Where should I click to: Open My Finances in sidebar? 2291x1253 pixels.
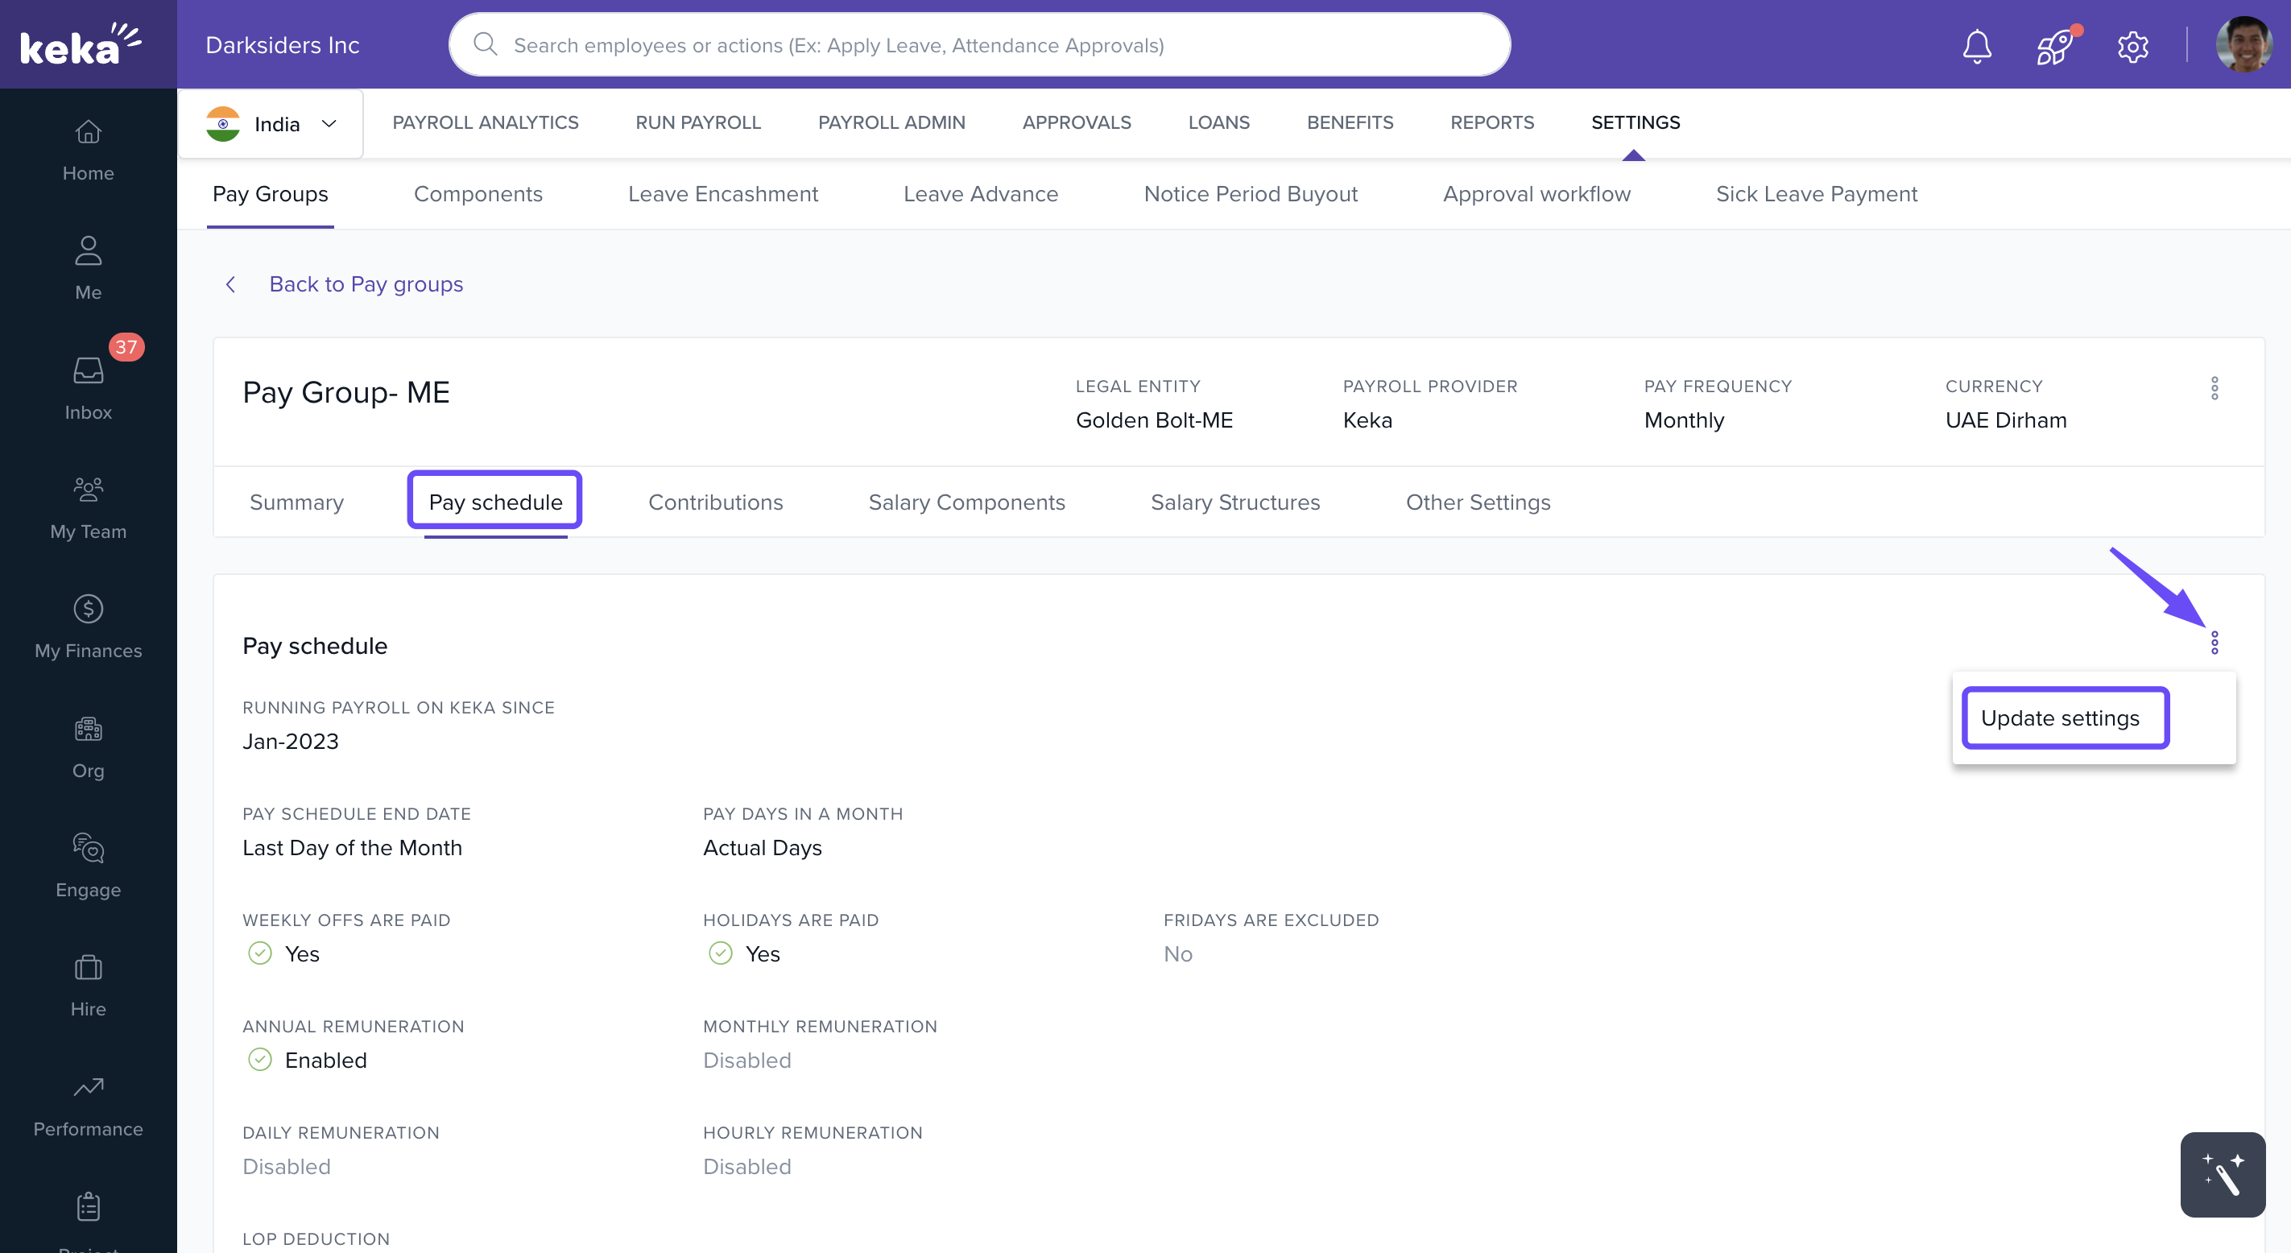tap(88, 627)
